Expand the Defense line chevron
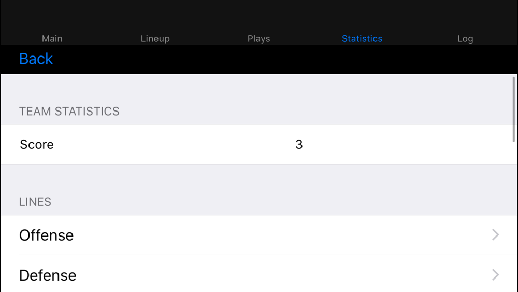The width and height of the screenshot is (518, 292). pyautogui.click(x=495, y=275)
